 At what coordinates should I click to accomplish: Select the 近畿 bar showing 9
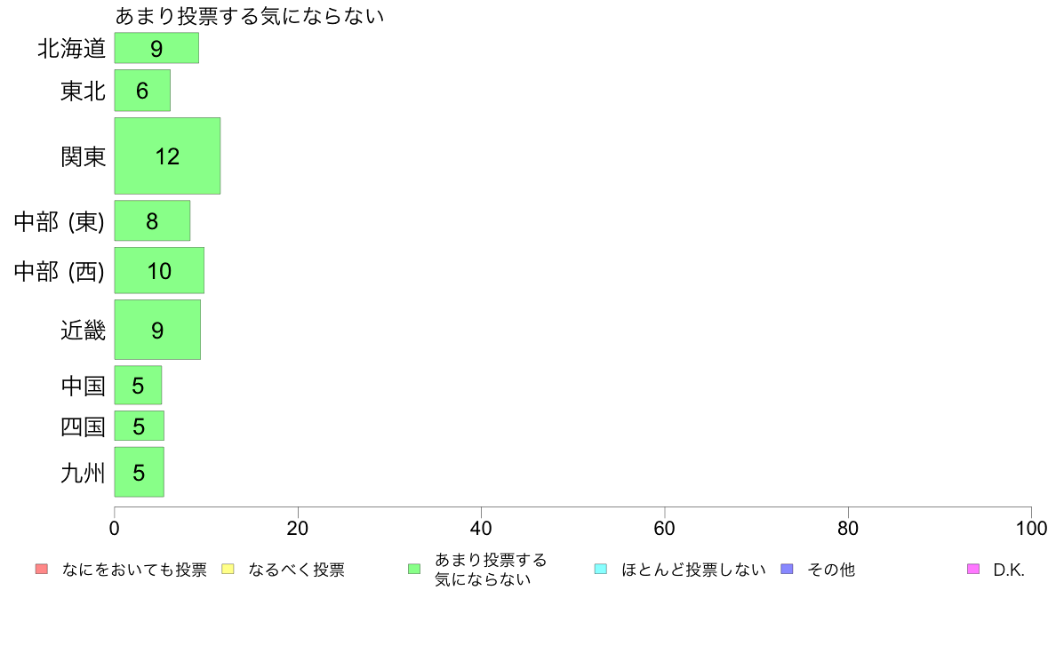click(x=157, y=330)
